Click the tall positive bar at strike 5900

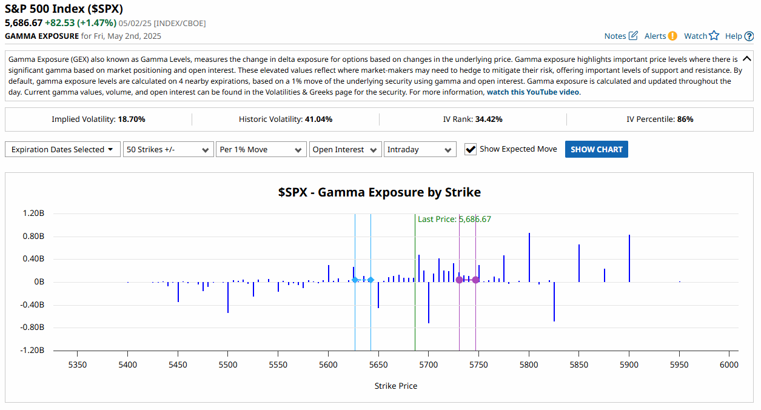(629, 258)
